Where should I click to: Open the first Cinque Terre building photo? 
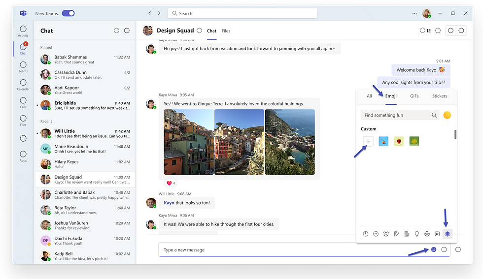[x=188, y=142]
